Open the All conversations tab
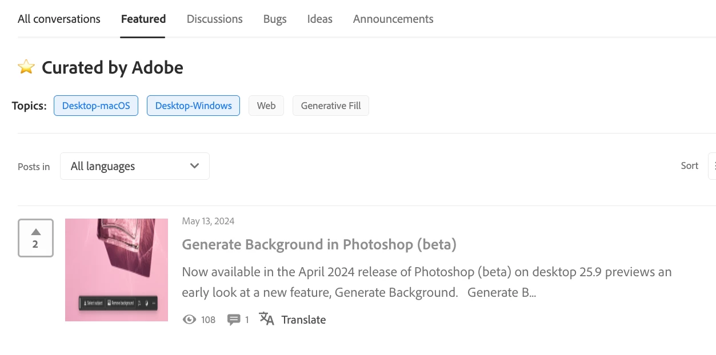The image size is (716, 355). point(59,19)
